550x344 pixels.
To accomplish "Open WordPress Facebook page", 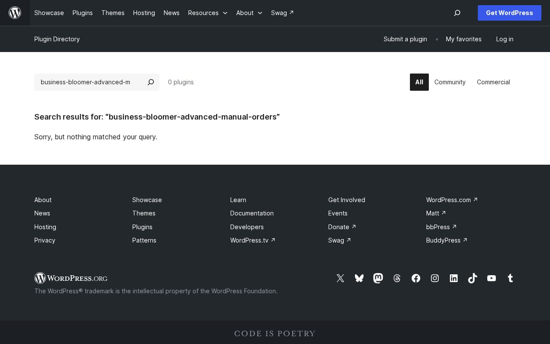I will coord(416,278).
